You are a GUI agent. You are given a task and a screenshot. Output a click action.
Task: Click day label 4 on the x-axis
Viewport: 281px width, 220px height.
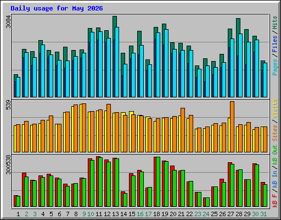tap(43, 214)
